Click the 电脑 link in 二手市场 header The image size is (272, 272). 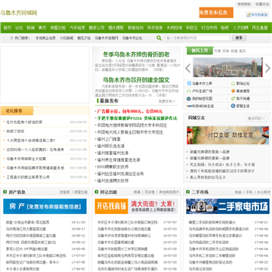pyautogui.click(x=238, y=192)
